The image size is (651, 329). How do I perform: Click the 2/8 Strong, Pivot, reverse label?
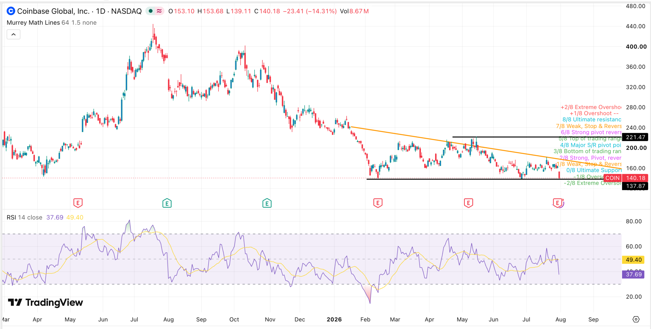coord(590,158)
